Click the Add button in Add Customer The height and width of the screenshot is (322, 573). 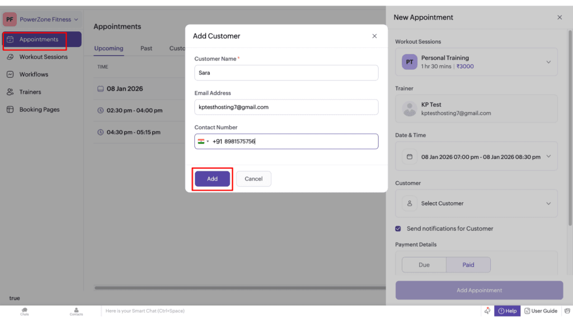click(212, 178)
